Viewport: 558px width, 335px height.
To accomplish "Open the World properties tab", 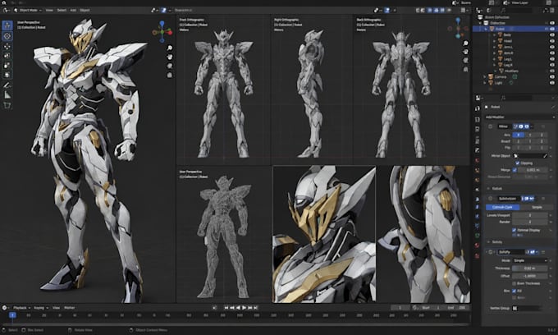I will 478,160.
